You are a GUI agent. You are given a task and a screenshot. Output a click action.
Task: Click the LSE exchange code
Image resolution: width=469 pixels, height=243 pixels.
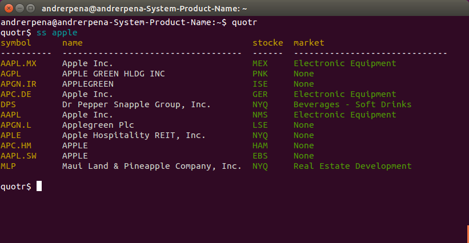coord(260,125)
